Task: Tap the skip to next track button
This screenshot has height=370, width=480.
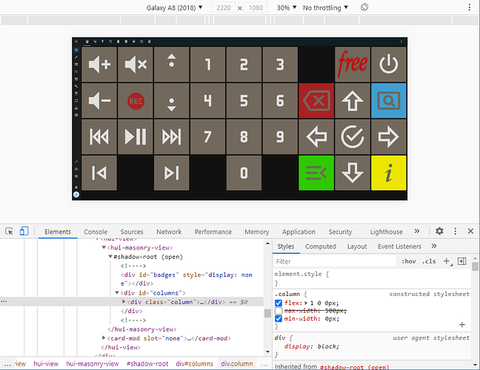Action: coord(171,172)
